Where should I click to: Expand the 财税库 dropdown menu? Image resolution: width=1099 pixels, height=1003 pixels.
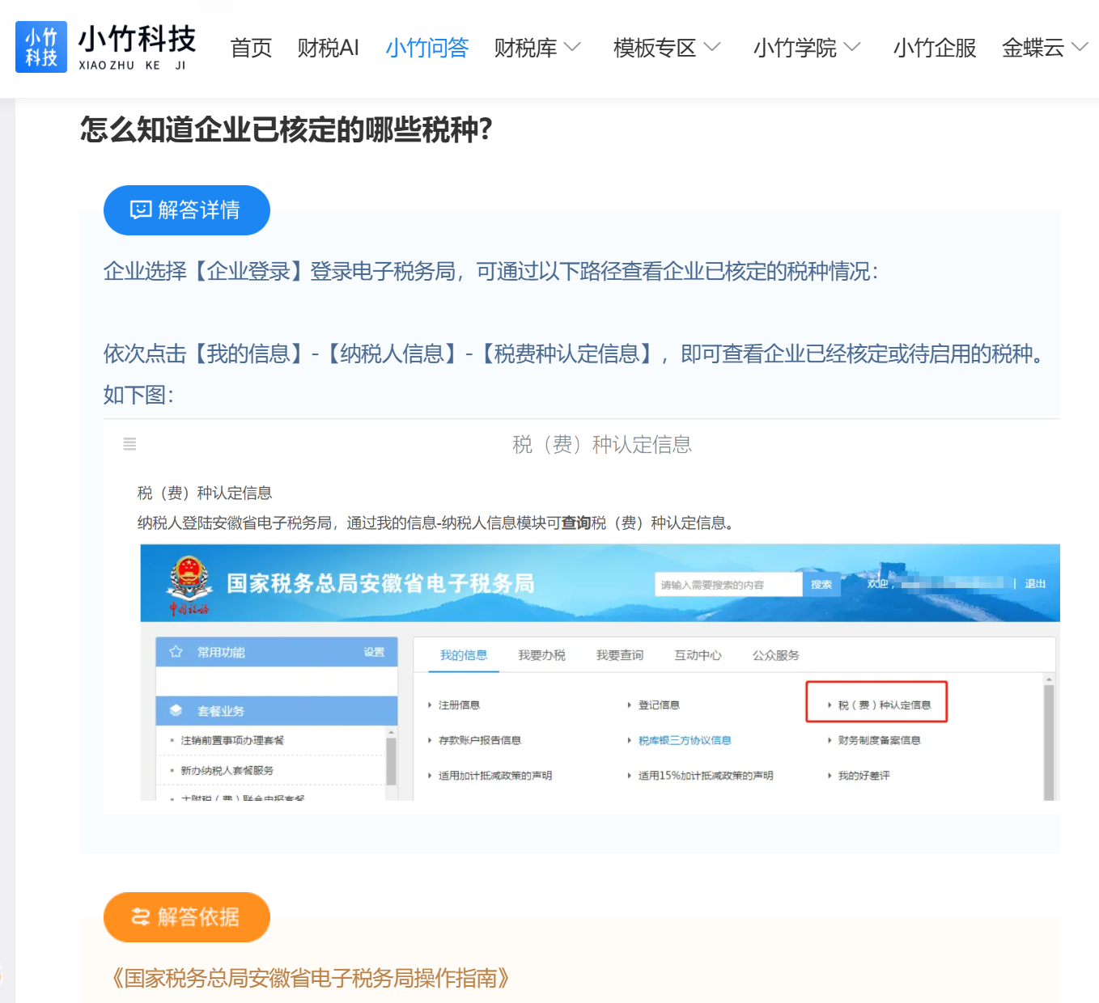click(x=571, y=48)
